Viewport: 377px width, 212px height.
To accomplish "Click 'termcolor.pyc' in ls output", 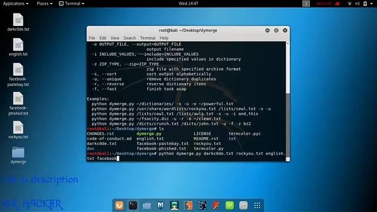I will 244,134.
